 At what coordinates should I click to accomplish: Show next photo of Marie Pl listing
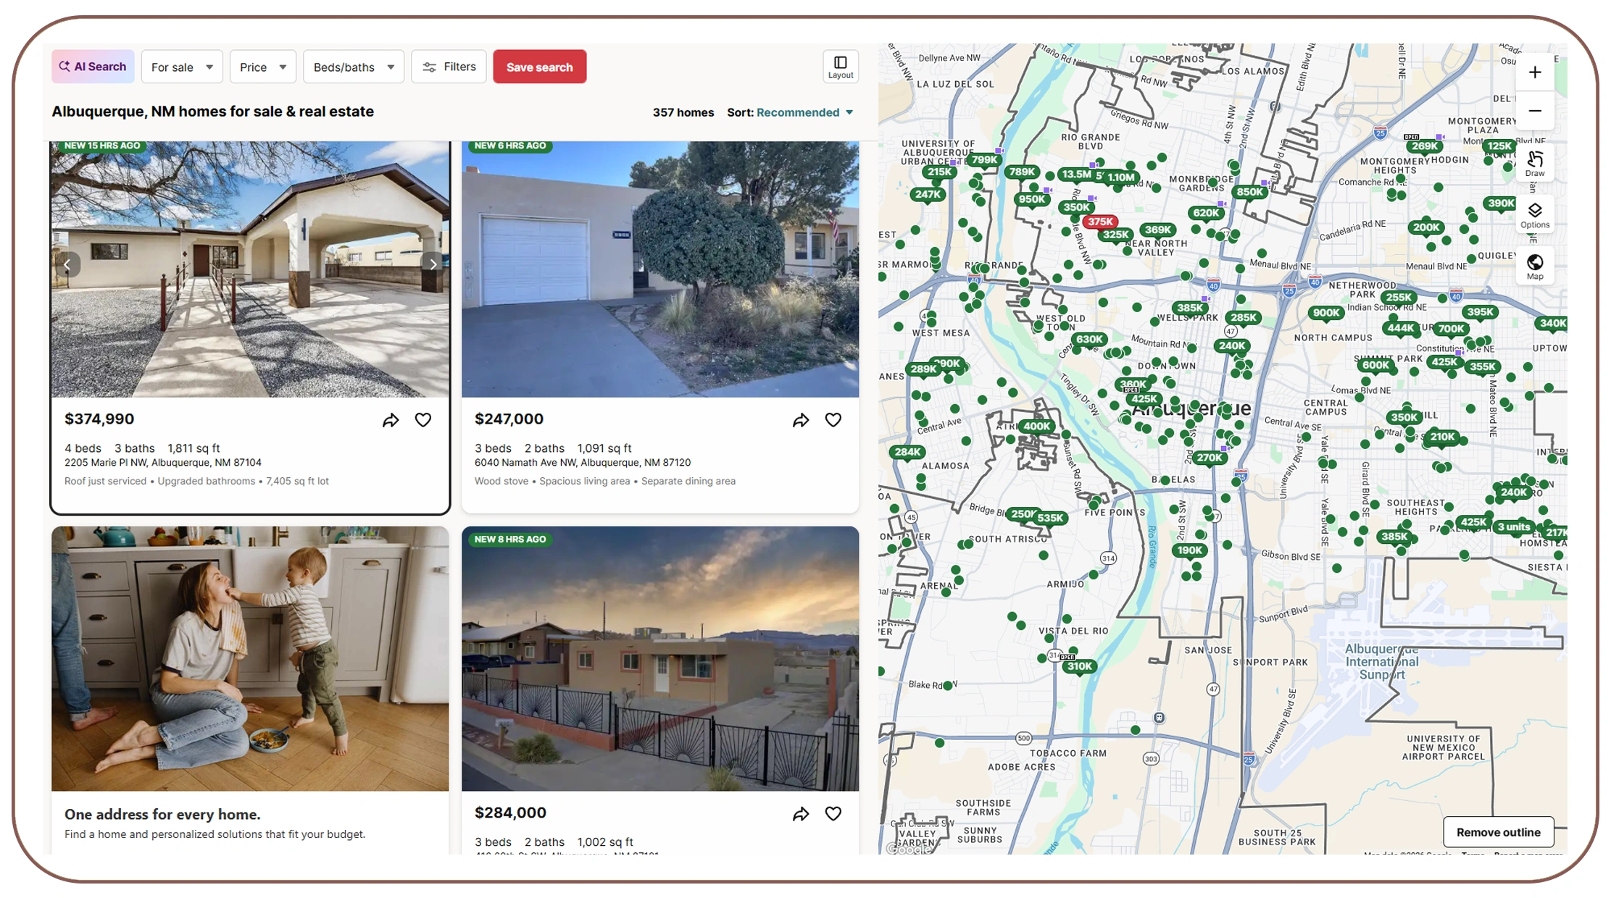point(433,264)
